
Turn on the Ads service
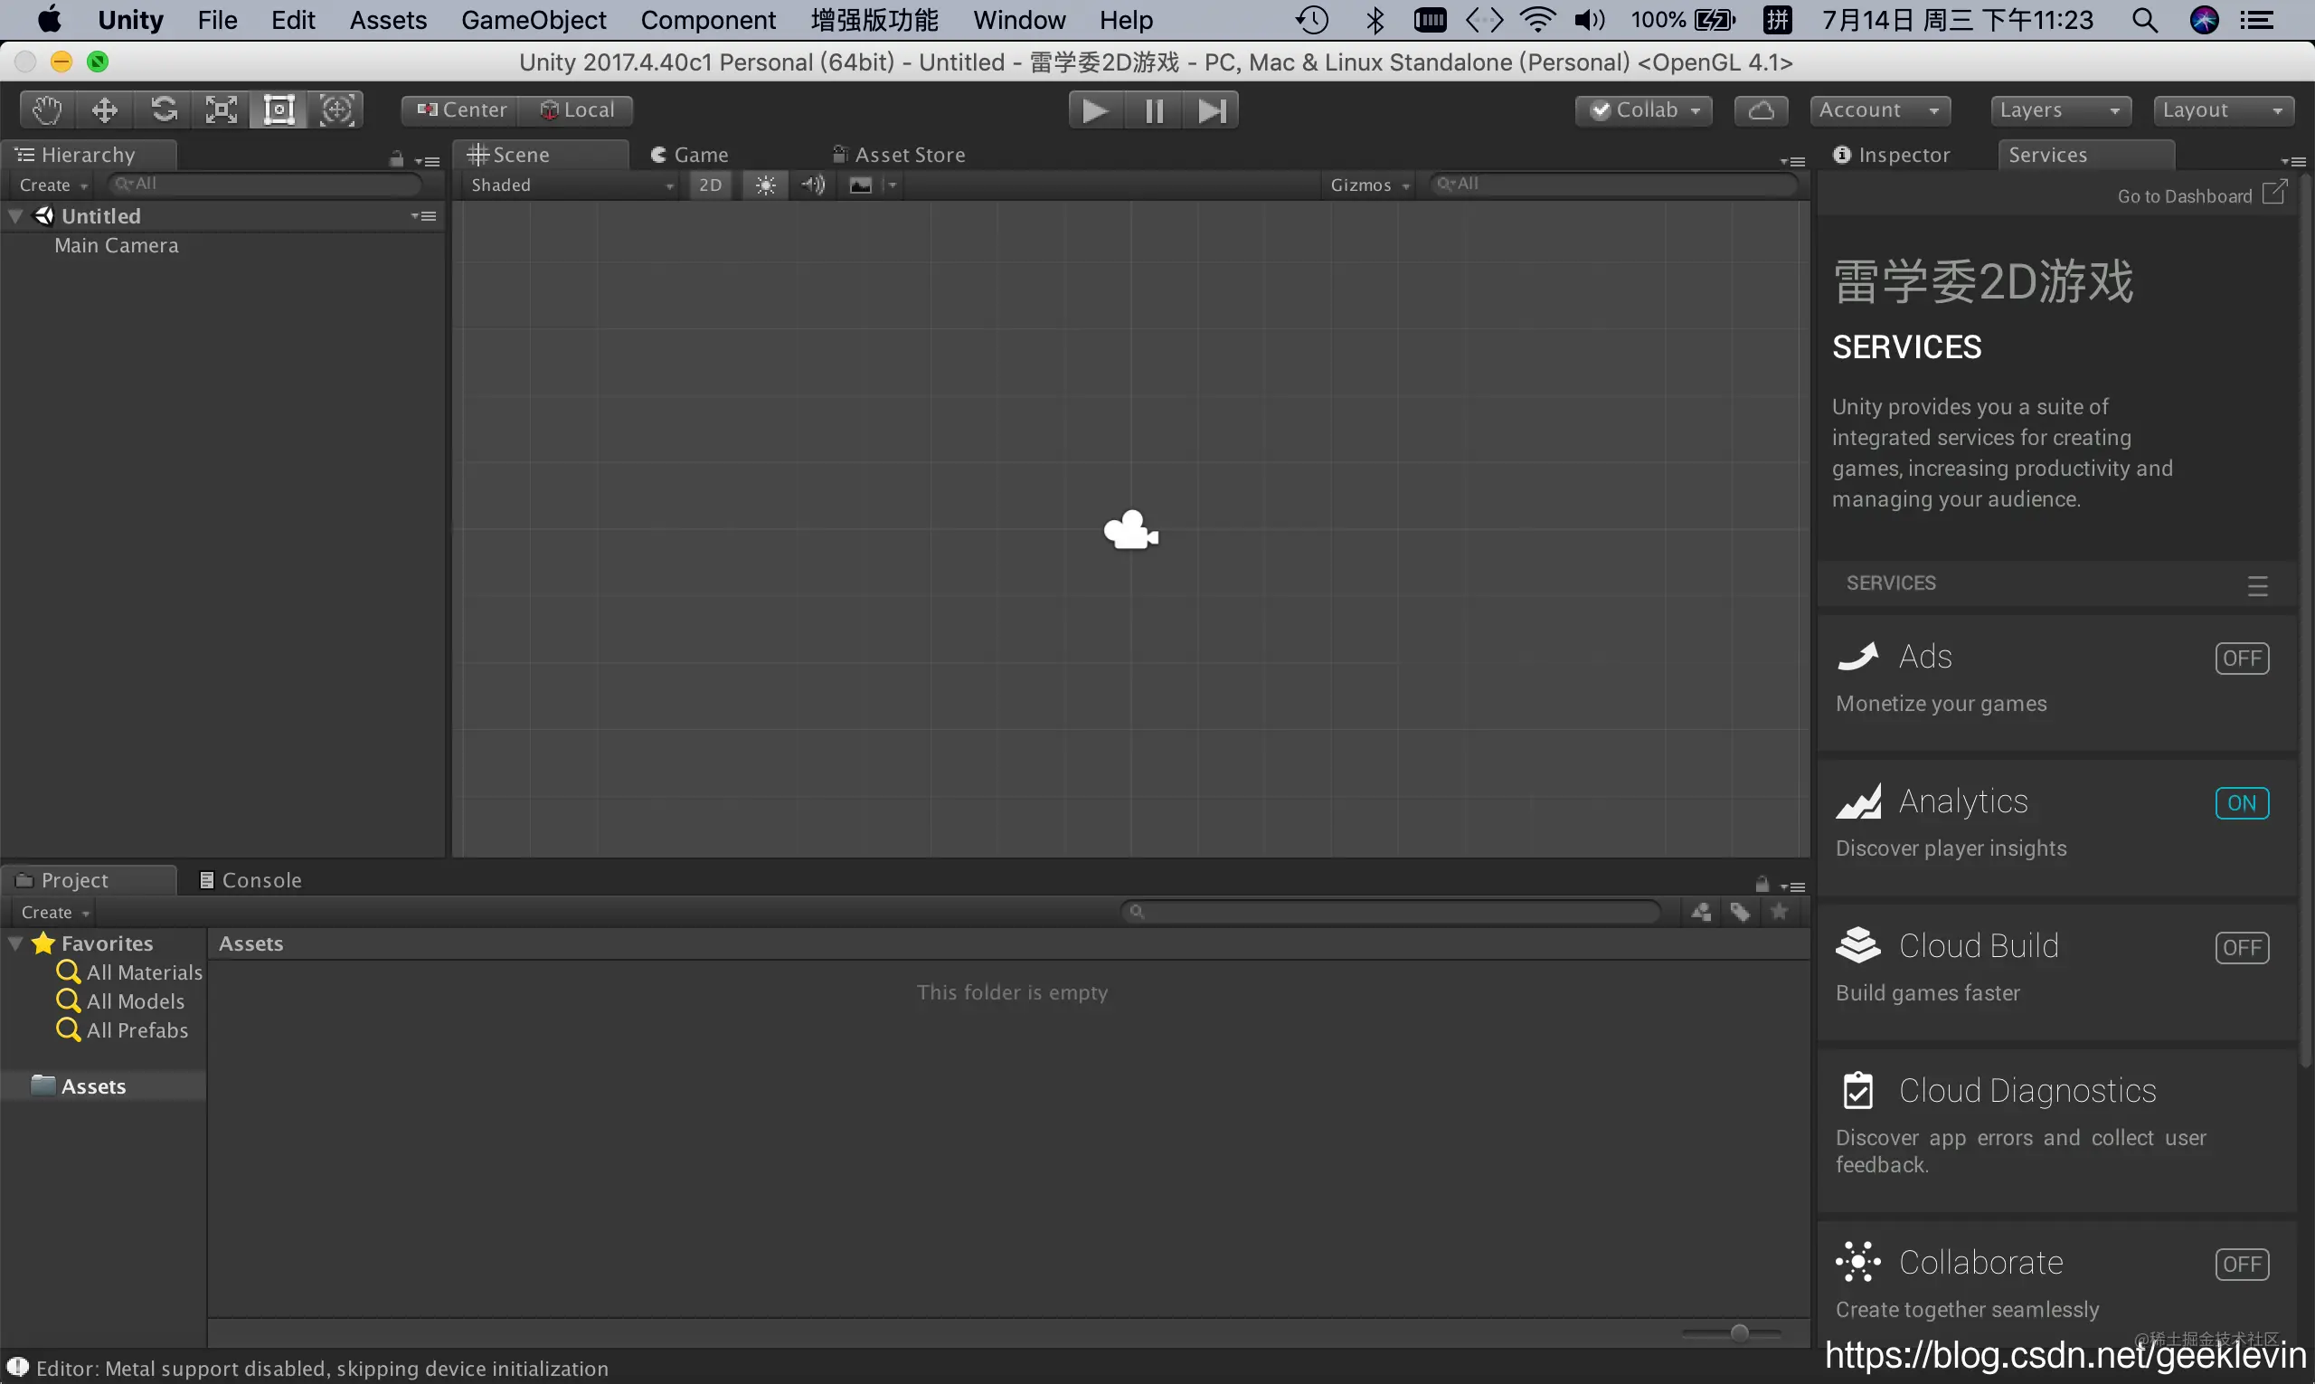pyautogui.click(x=2242, y=659)
